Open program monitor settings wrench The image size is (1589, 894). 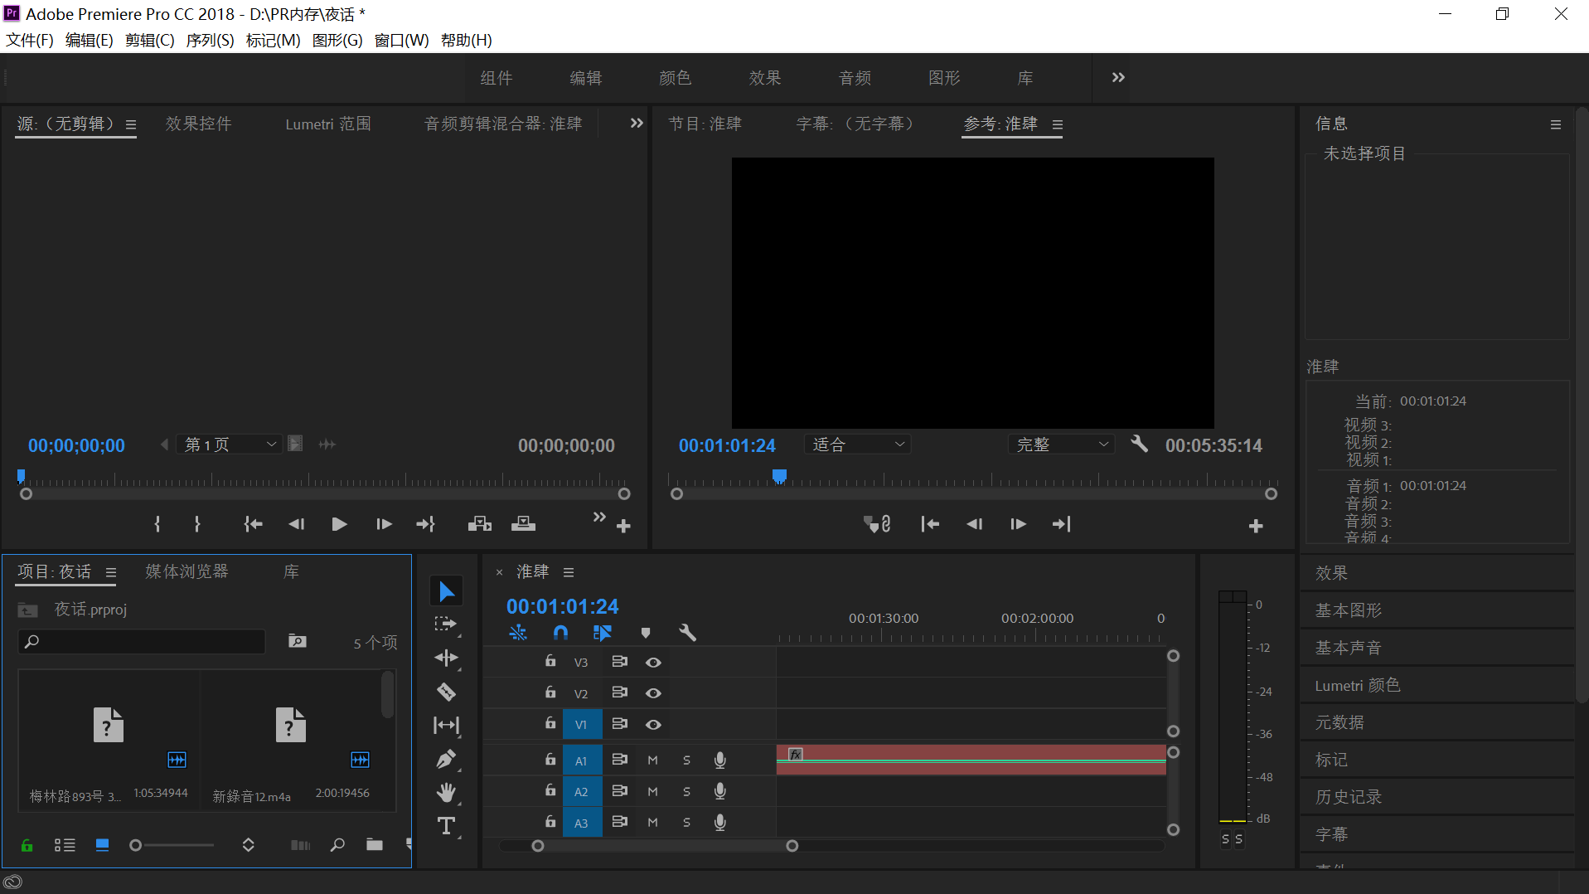click(x=1140, y=444)
